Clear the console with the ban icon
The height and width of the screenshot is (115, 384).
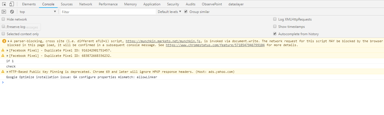12,12
